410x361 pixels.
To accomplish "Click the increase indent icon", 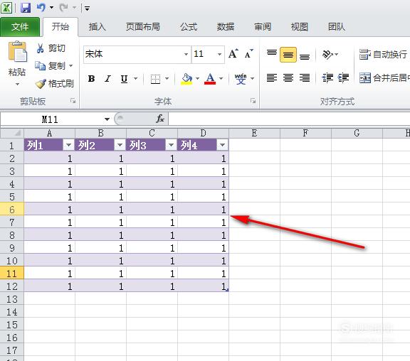I will click(x=343, y=77).
